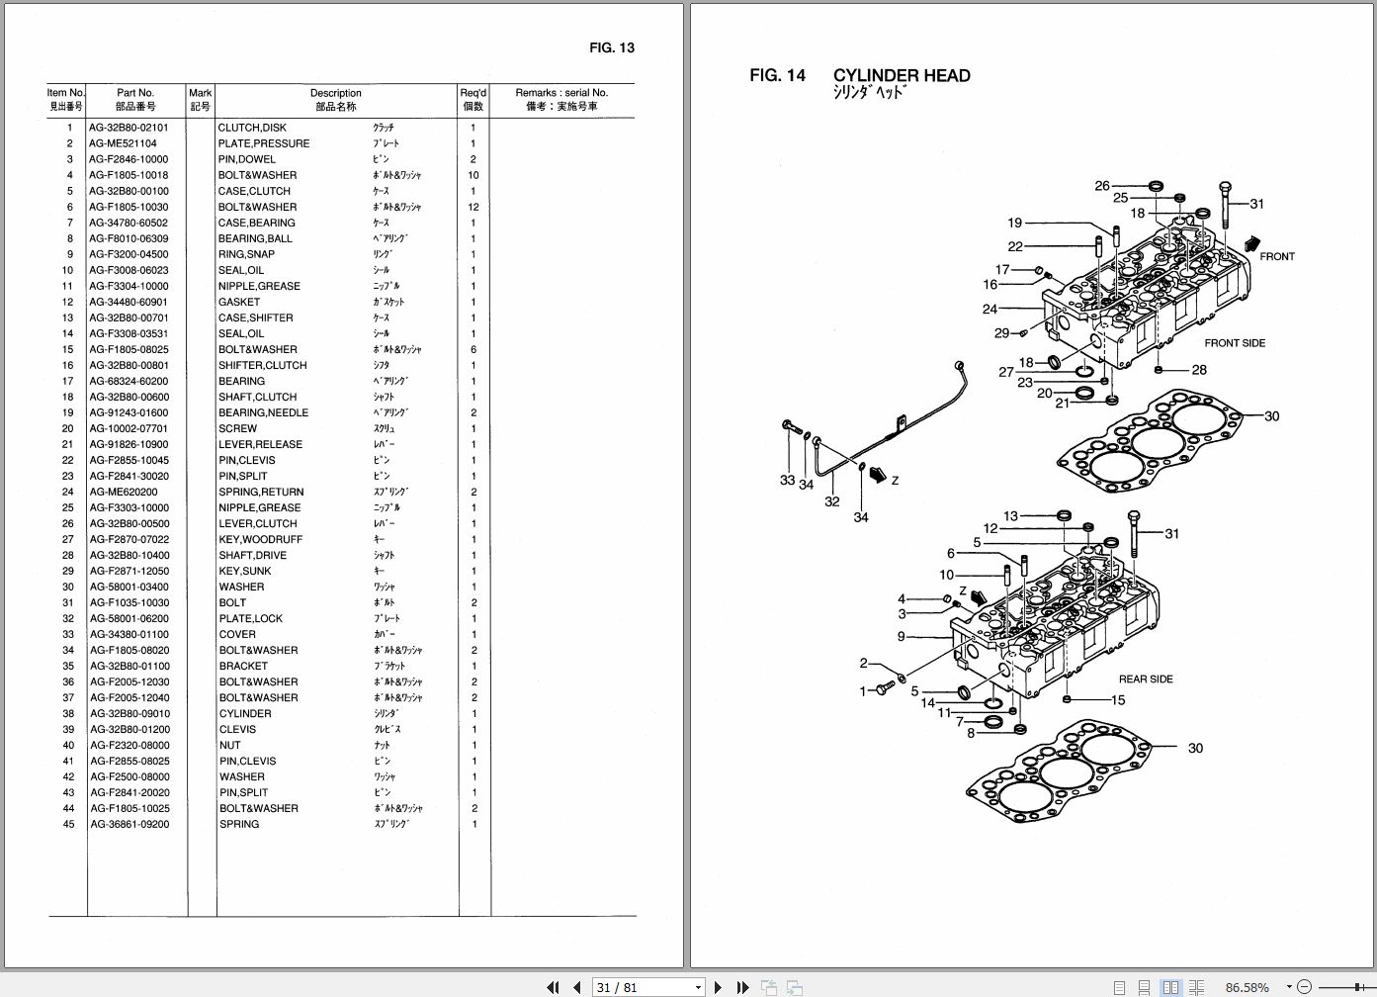Jump to the first page
Viewport: 1377px width, 997px height.
coord(554,987)
